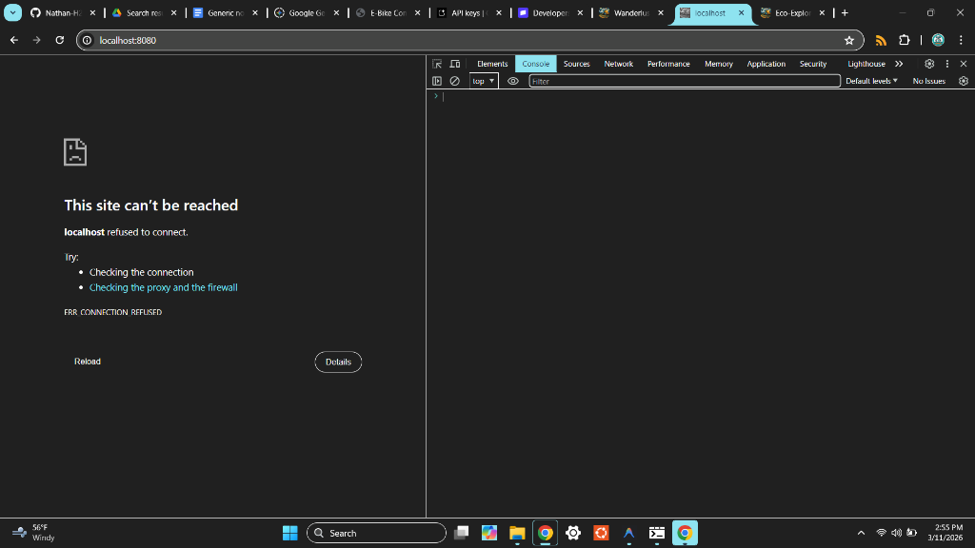
Task: Open the browser Extensions puzzle icon
Action: click(x=904, y=40)
